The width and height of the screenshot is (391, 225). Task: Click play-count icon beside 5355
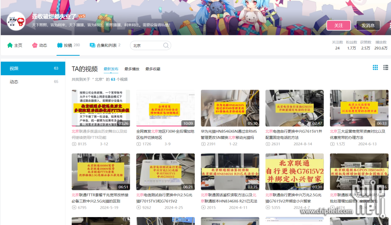[268, 207]
